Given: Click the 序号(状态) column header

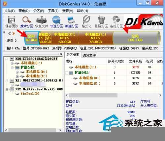Looking at the screenshot, I should [x=116, y=61].
